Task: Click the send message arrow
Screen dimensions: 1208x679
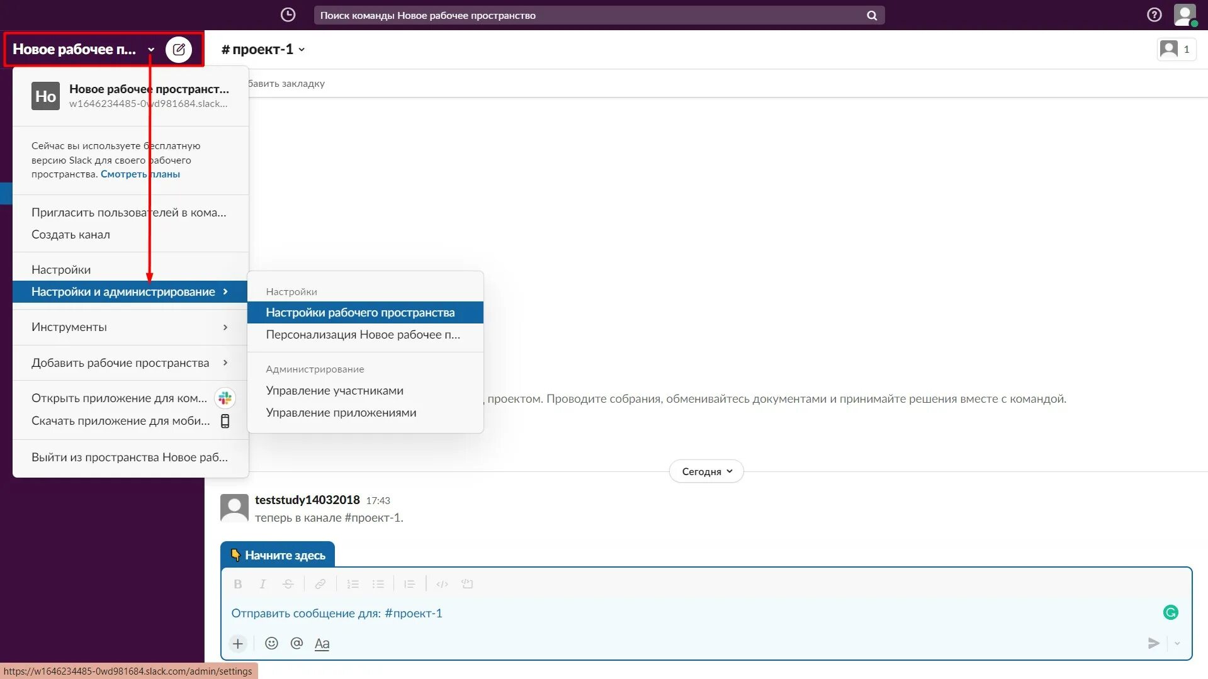Action: pos(1153,643)
